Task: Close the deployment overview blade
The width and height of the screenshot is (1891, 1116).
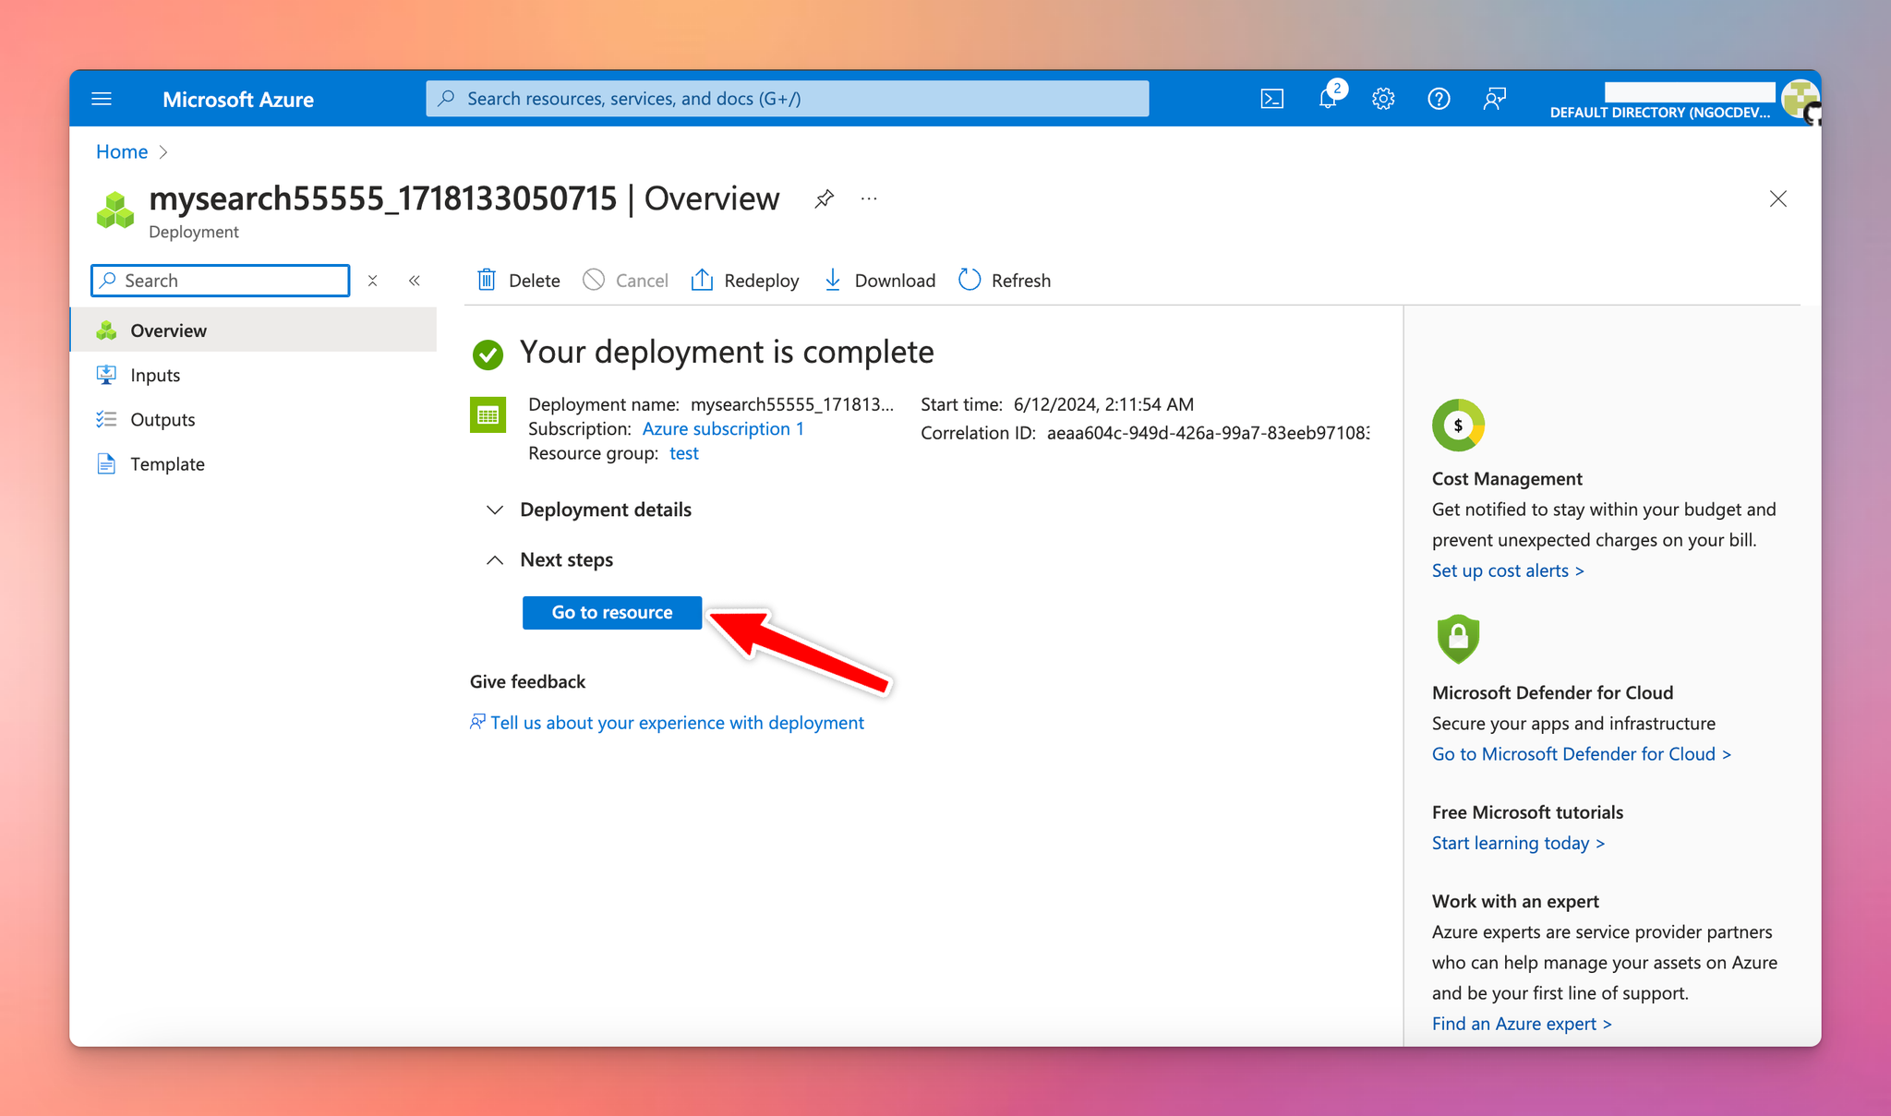Action: coord(1778,198)
